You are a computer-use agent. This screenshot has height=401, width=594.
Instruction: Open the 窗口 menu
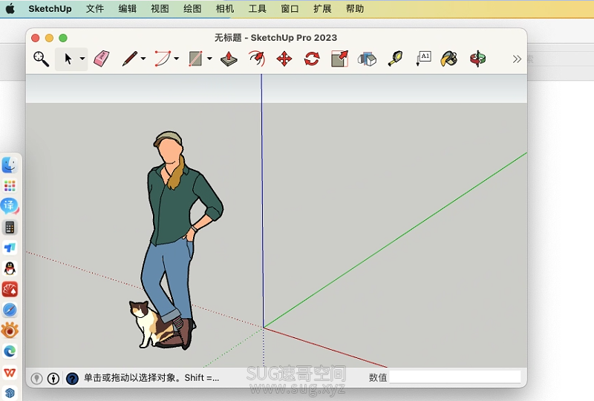point(290,9)
